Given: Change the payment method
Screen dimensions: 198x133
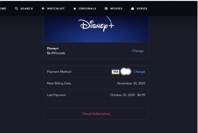Looking at the screenshot, I should coord(139,72).
